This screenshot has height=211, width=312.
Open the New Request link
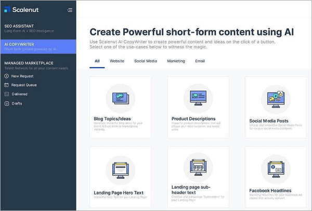(22, 76)
